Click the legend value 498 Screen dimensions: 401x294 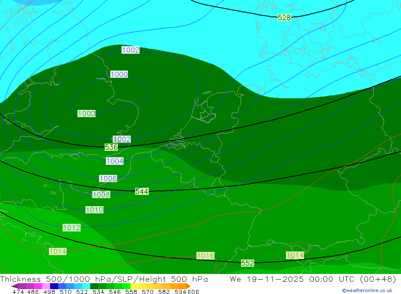(x=49, y=292)
